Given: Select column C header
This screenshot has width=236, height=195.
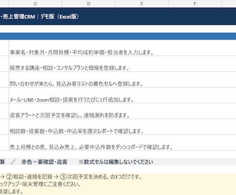Looking at the screenshot, I should [x=35, y=4].
